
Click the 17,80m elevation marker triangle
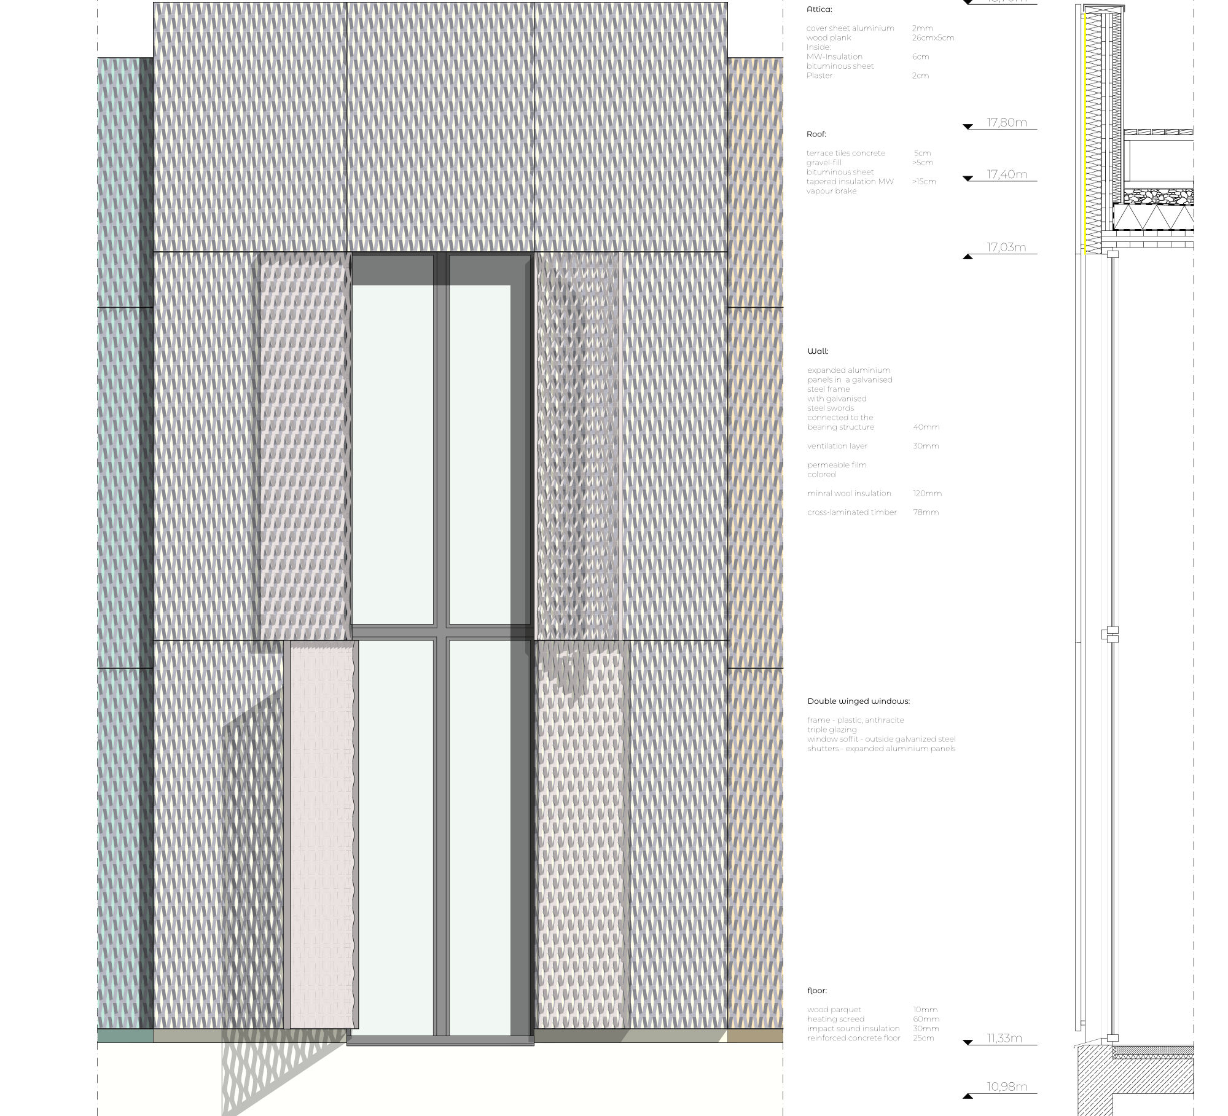coord(968,127)
